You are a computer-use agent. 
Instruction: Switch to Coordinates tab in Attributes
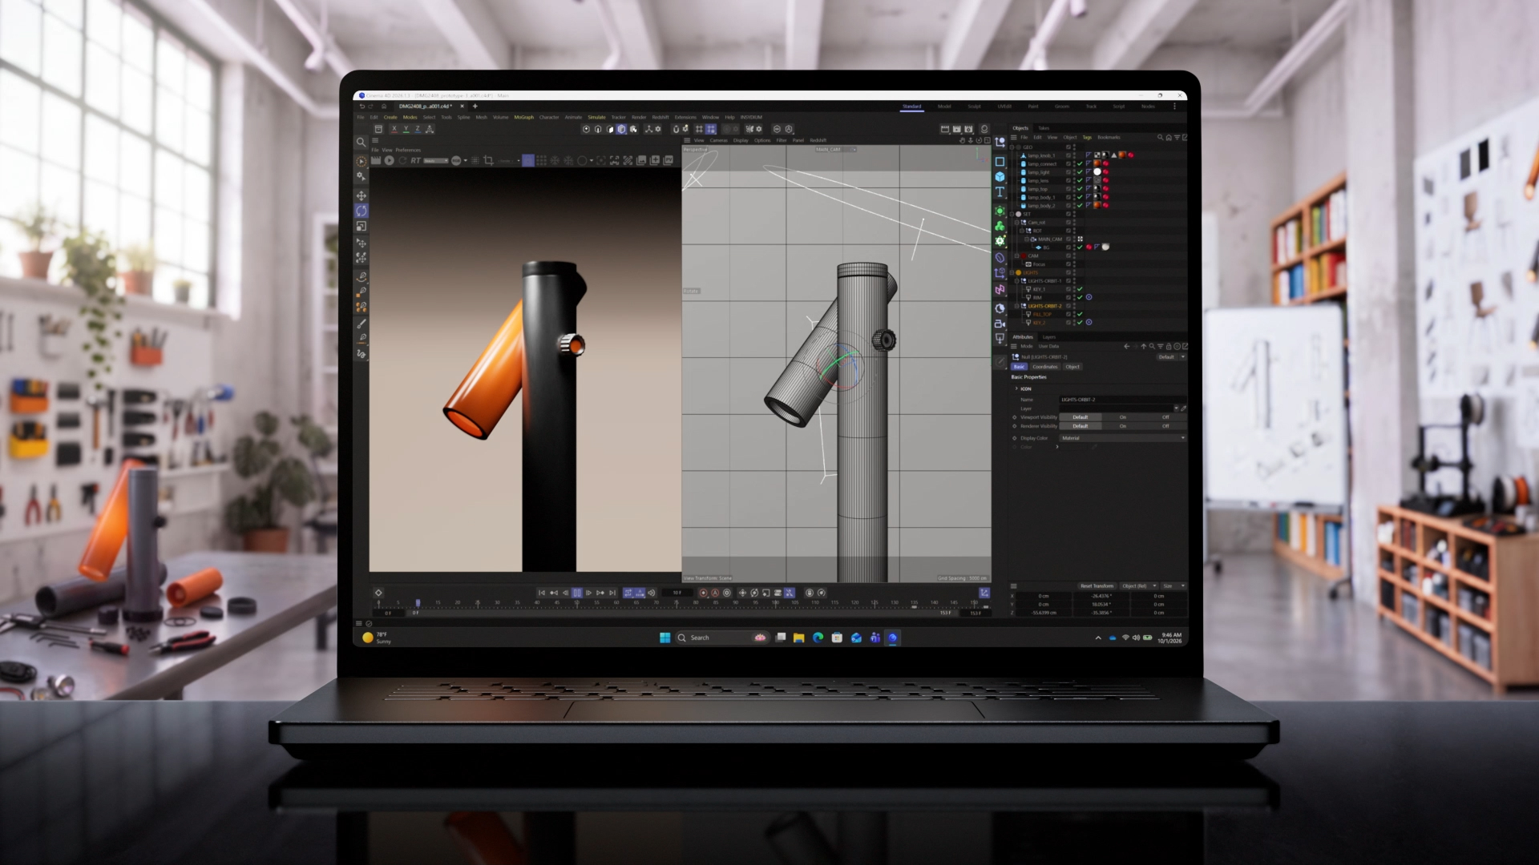pos(1045,367)
